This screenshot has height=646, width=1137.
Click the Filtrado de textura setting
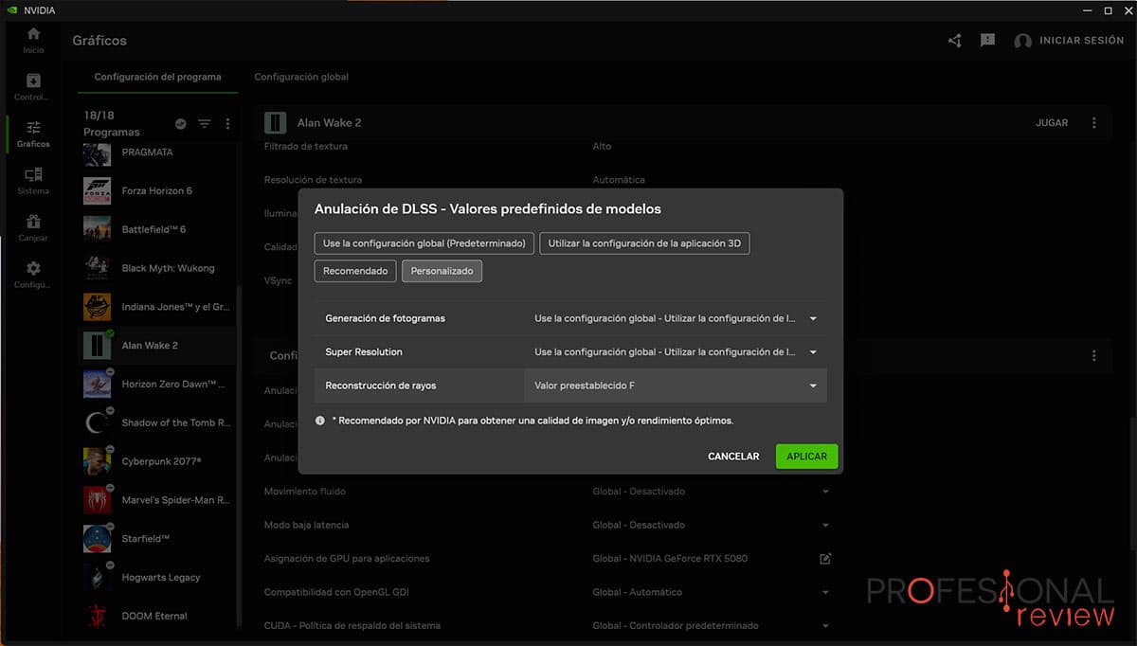click(306, 146)
